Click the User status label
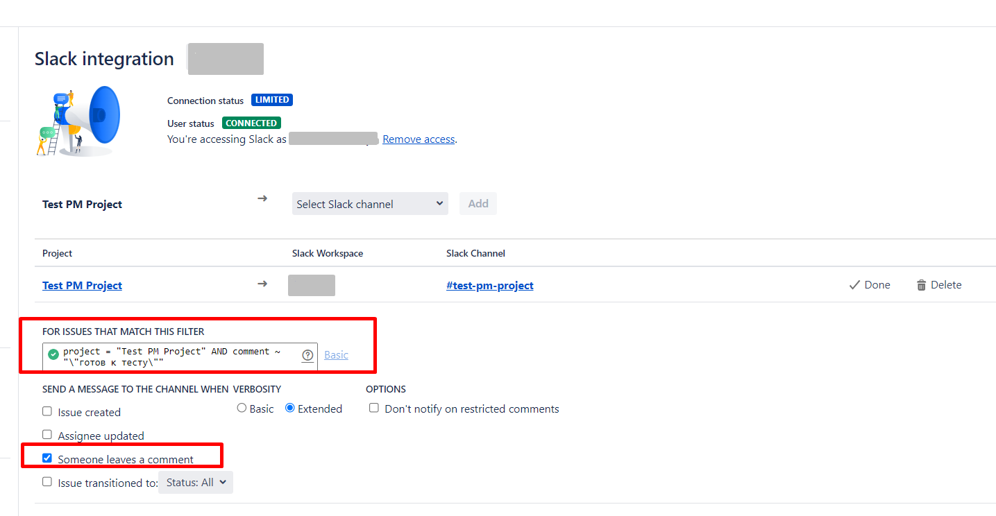Screen dimensions: 996x516 (x=191, y=124)
